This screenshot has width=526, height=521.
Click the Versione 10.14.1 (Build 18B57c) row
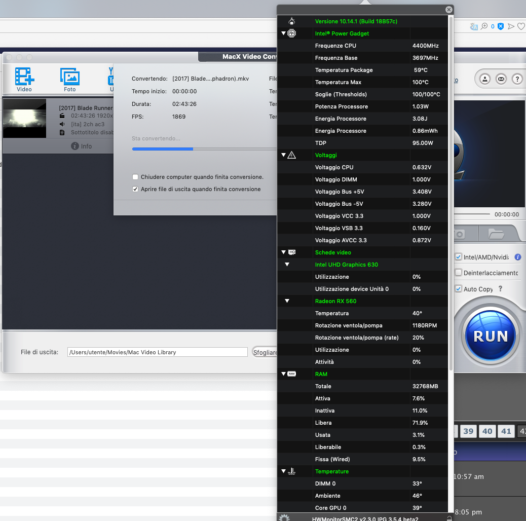362,21
